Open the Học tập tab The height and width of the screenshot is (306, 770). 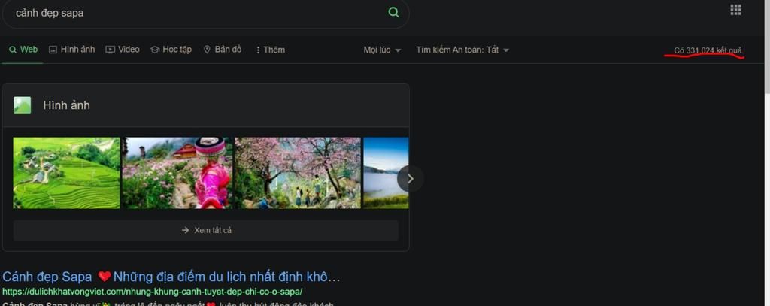[171, 50]
